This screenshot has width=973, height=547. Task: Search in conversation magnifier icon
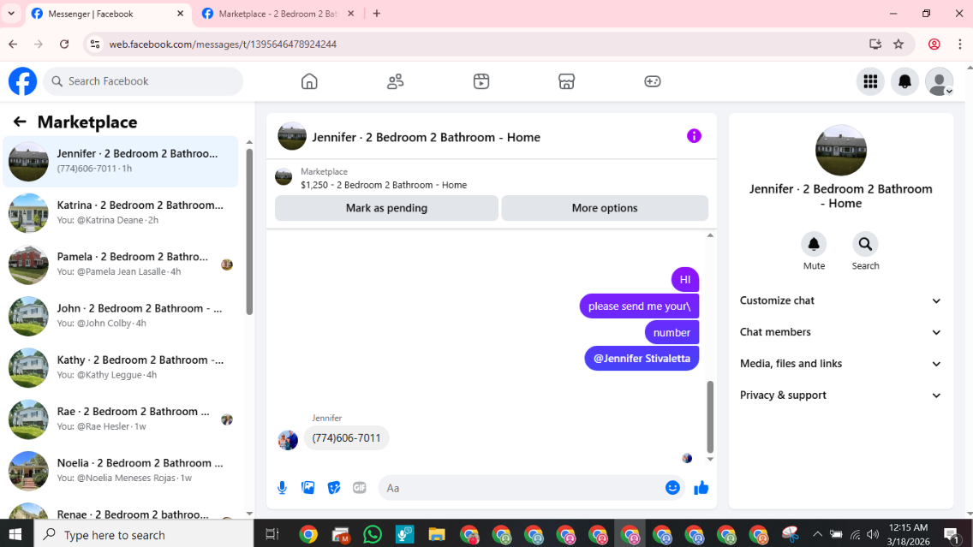click(x=865, y=244)
